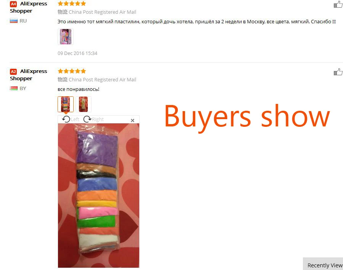This screenshot has width=343, height=270.
Task: Open the RU reviewer's photo thumbnail
Action: (x=65, y=37)
